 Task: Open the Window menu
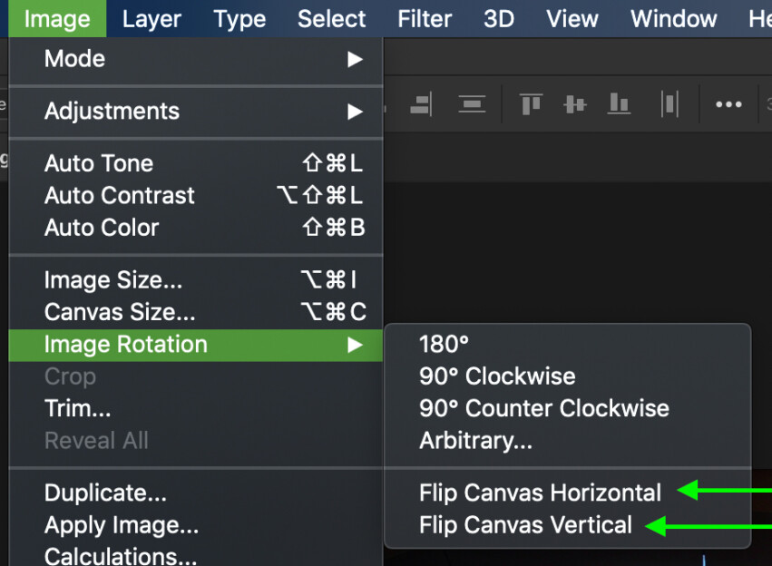coord(672,18)
